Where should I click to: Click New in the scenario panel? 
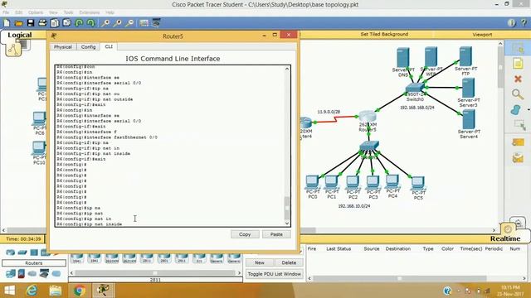(x=260, y=262)
